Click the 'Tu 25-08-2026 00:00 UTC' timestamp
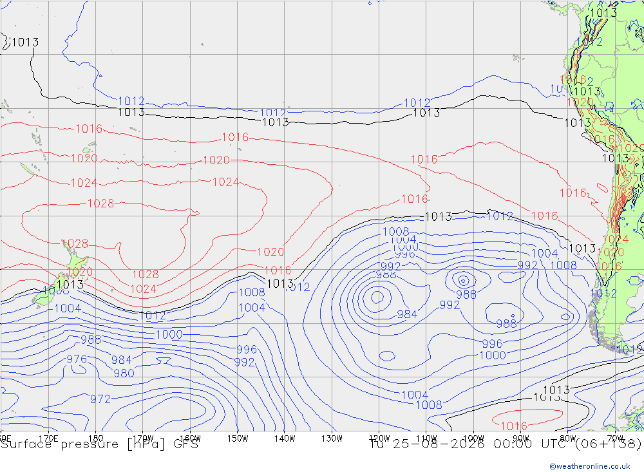The width and height of the screenshot is (644, 472). pos(469,444)
